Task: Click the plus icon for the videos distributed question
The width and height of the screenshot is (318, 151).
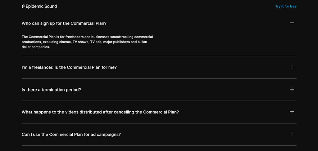Action: (x=292, y=112)
